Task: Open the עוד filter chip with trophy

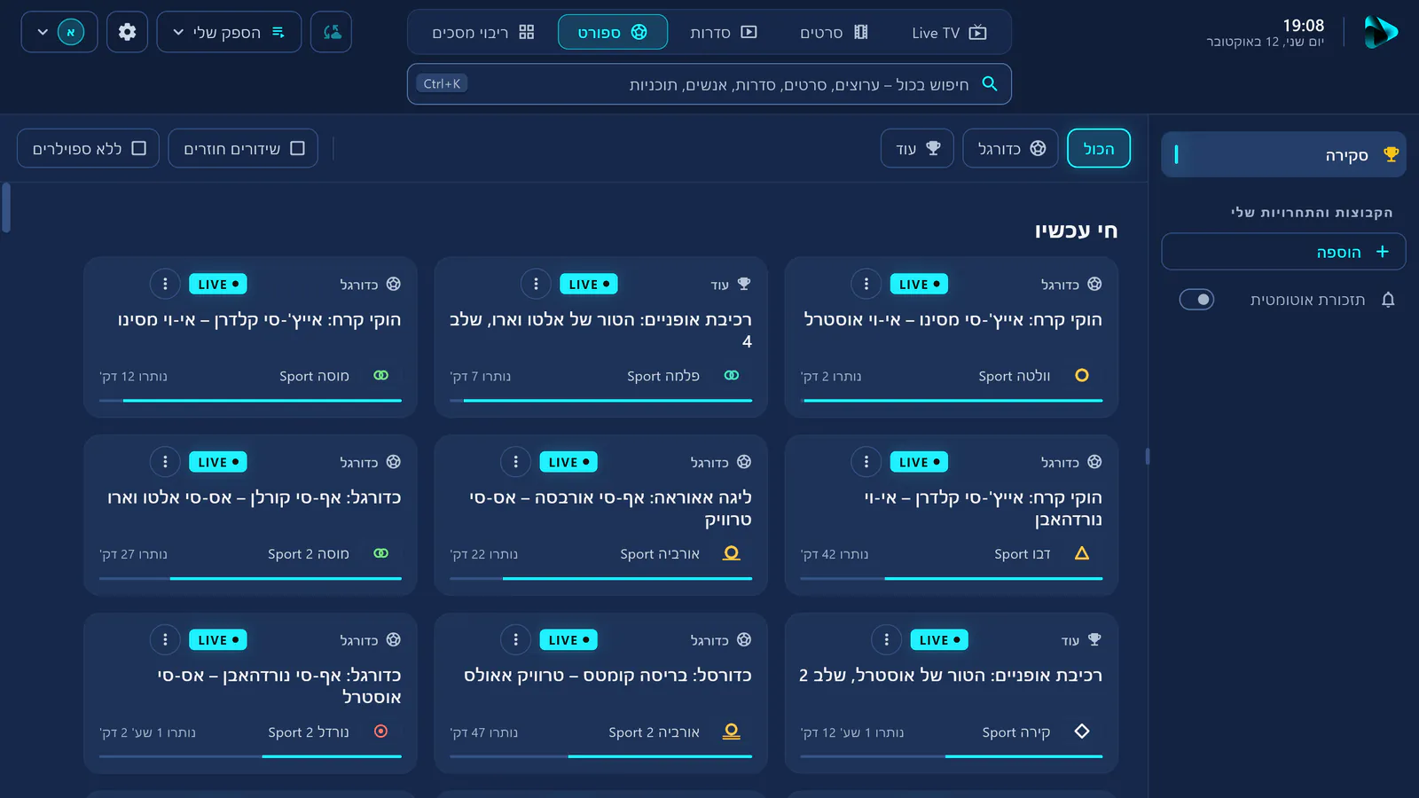Action: click(x=918, y=148)
